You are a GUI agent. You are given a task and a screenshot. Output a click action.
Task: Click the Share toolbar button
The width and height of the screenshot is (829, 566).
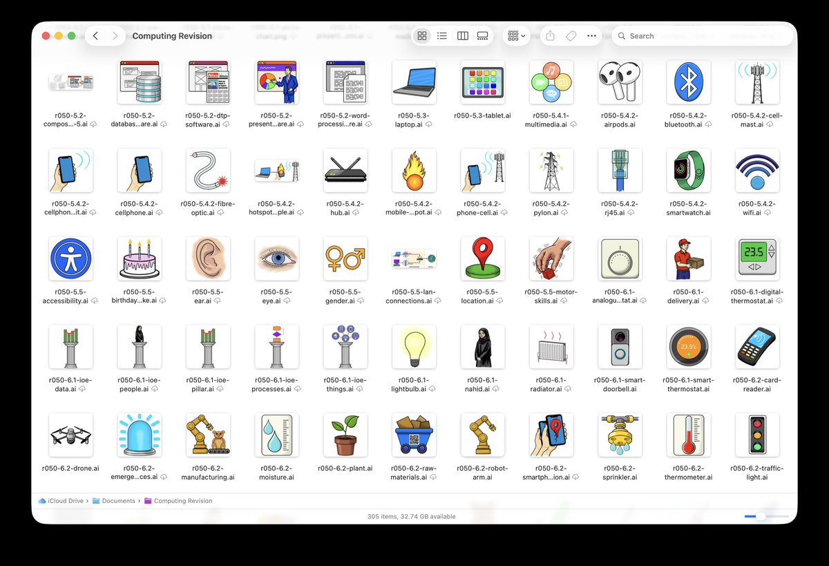(x=550, y=36)
